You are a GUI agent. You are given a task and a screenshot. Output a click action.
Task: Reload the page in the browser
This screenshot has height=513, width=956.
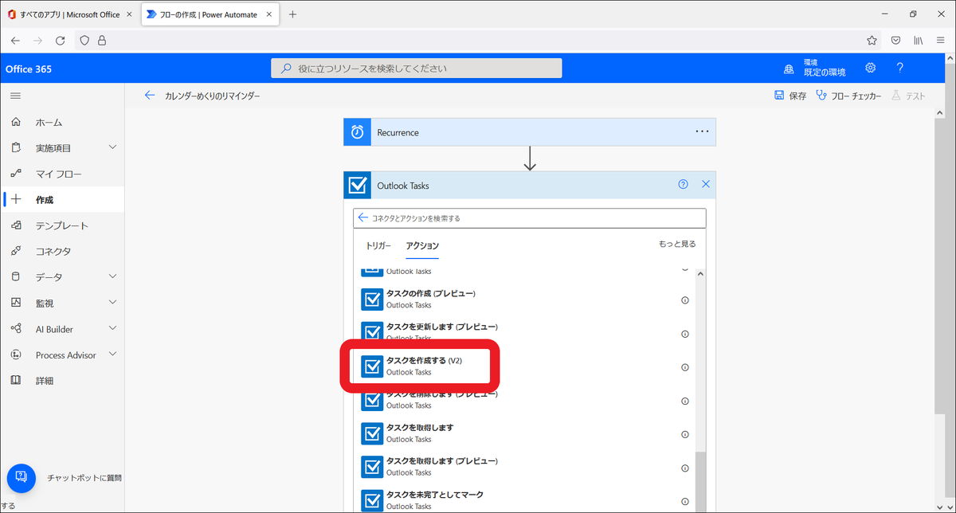tap(60, 40)
